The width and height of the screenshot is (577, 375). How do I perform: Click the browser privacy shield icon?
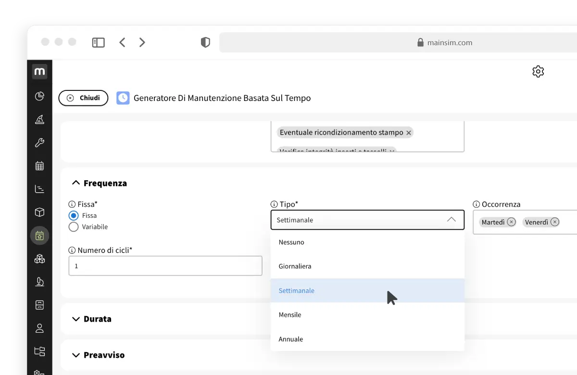click(205, 42)
